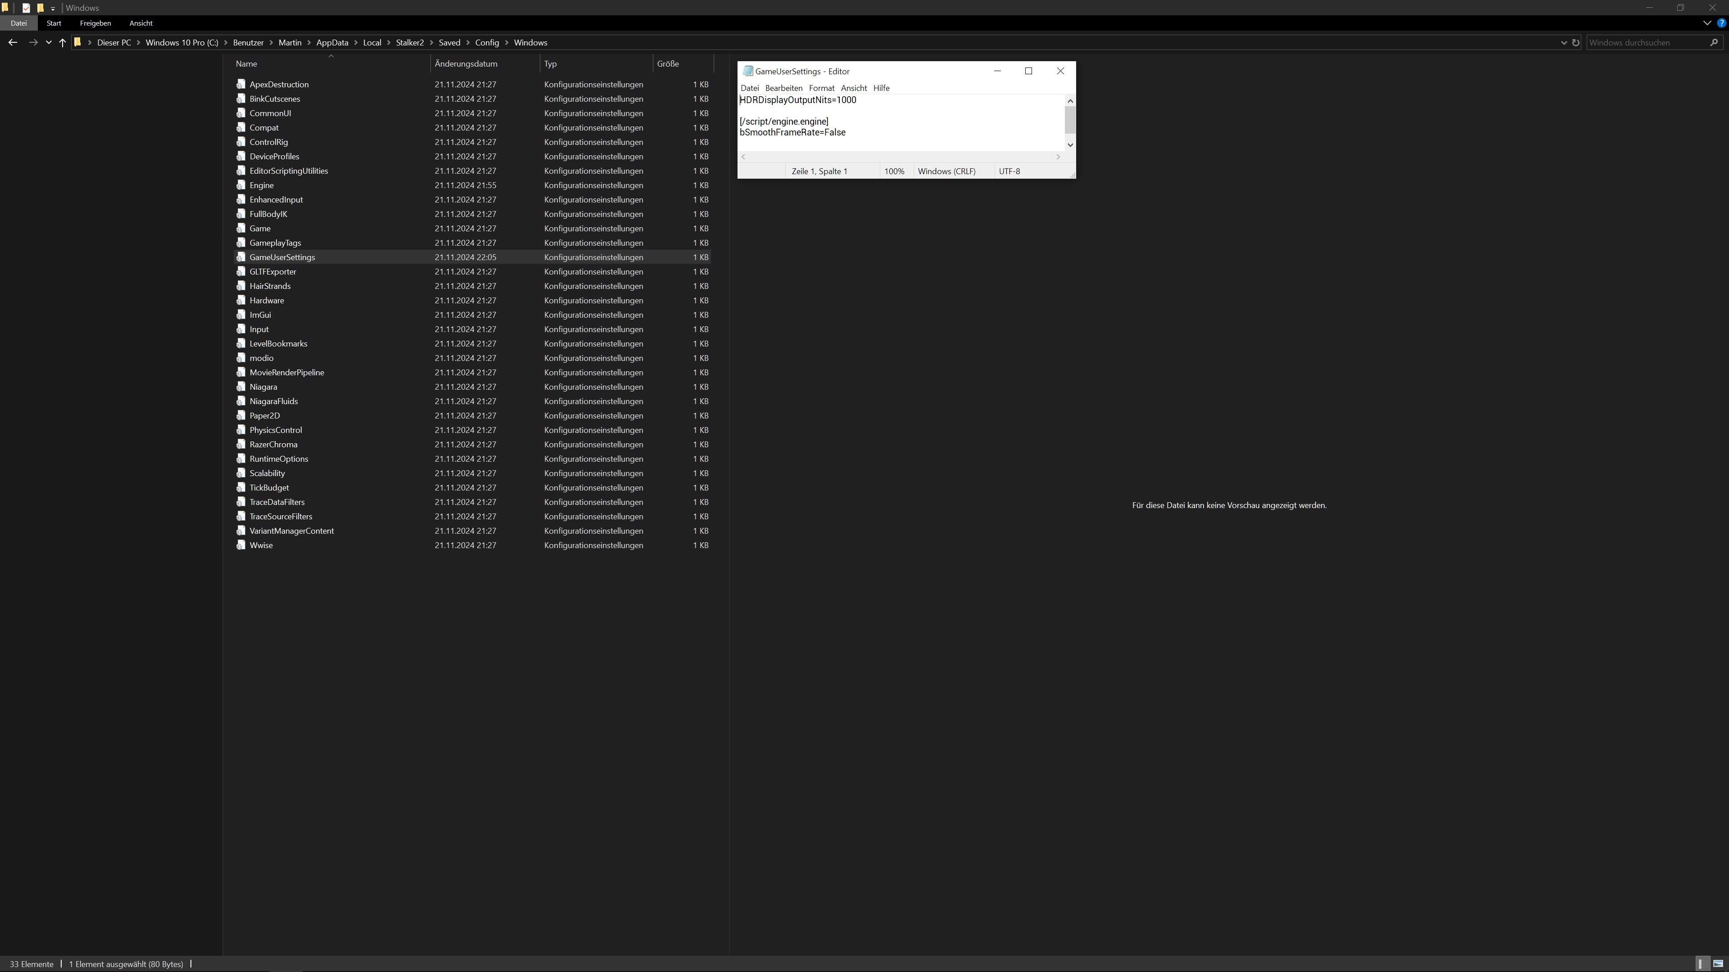Click Properties icon in quick access toolbar
Image resolution: width=1729 pixels, height=972 pixels.
coord(26,8)
